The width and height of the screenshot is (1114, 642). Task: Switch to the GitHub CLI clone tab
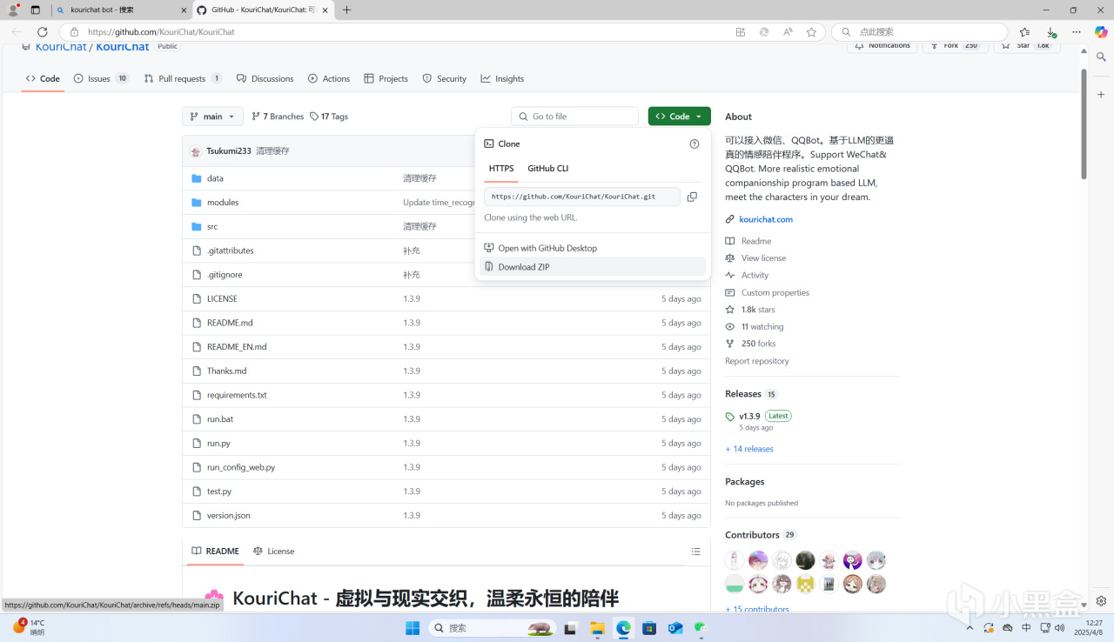(547, 168)
